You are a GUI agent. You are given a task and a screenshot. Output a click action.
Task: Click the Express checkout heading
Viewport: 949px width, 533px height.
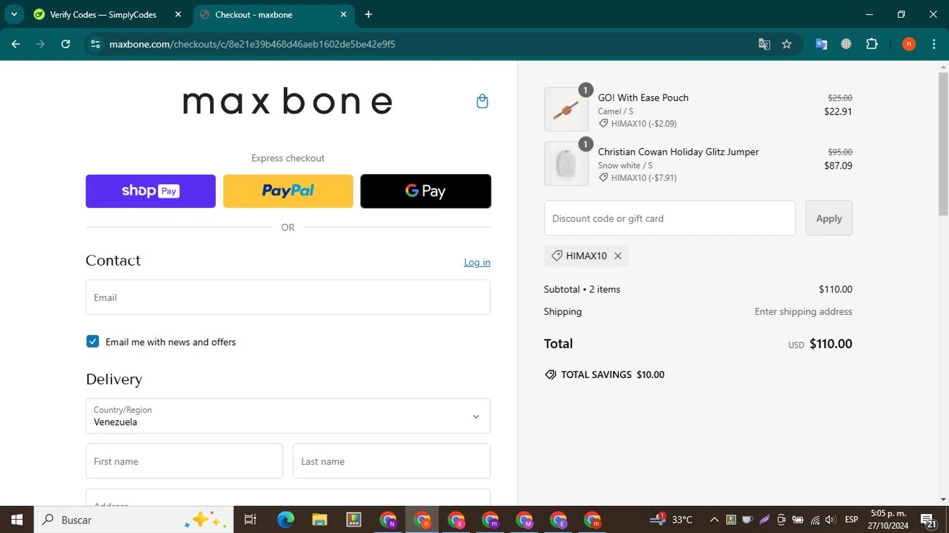288,158
